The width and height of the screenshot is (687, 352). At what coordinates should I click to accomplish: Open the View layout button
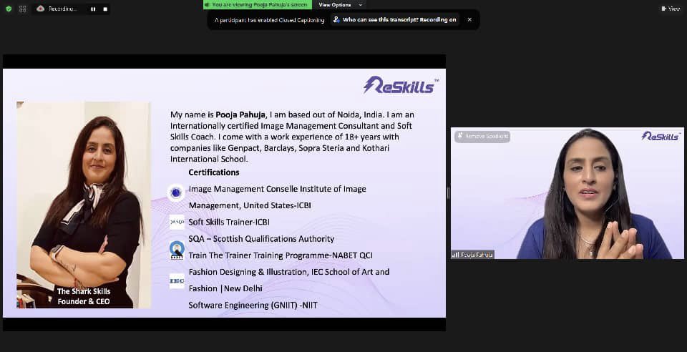point(671,9)
